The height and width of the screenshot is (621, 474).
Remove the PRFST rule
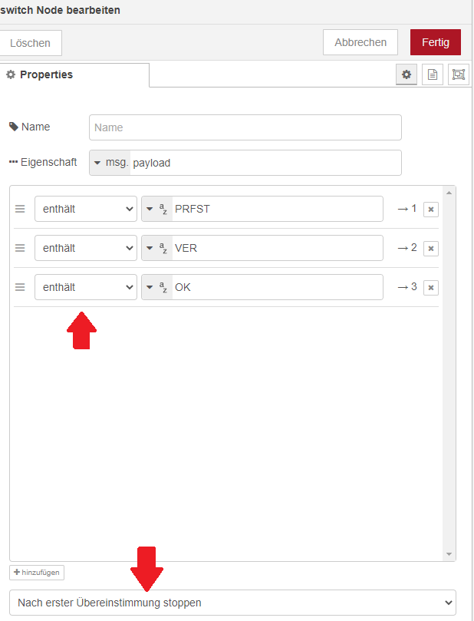pos(431,209)
